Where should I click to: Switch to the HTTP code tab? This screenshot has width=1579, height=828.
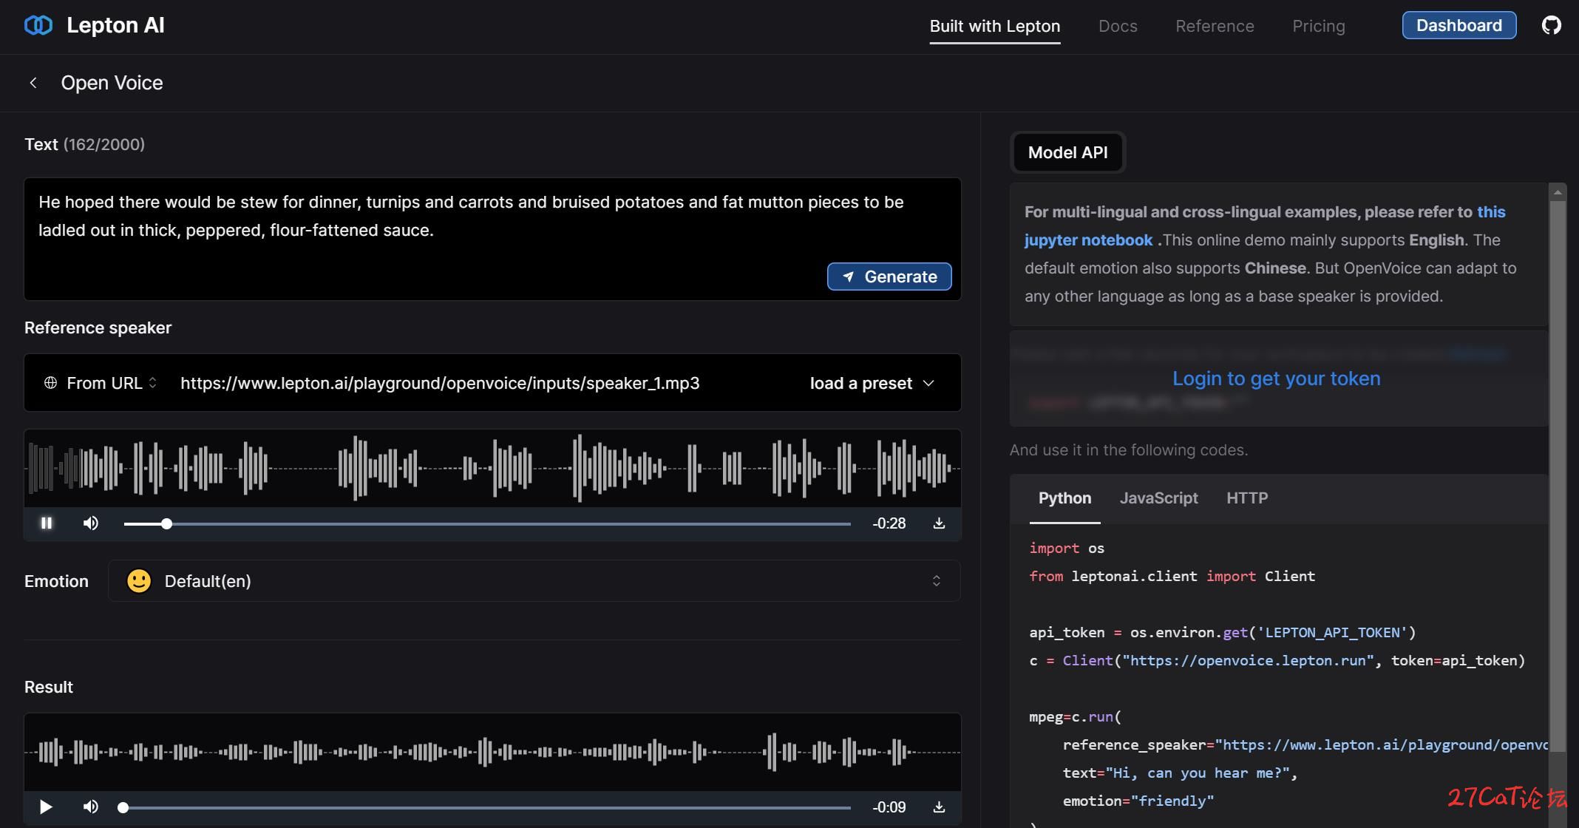[x=1247, y=498]
